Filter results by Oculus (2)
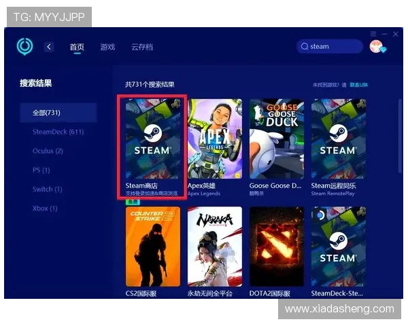Screen dimensions: 408x326 point(48,151)
